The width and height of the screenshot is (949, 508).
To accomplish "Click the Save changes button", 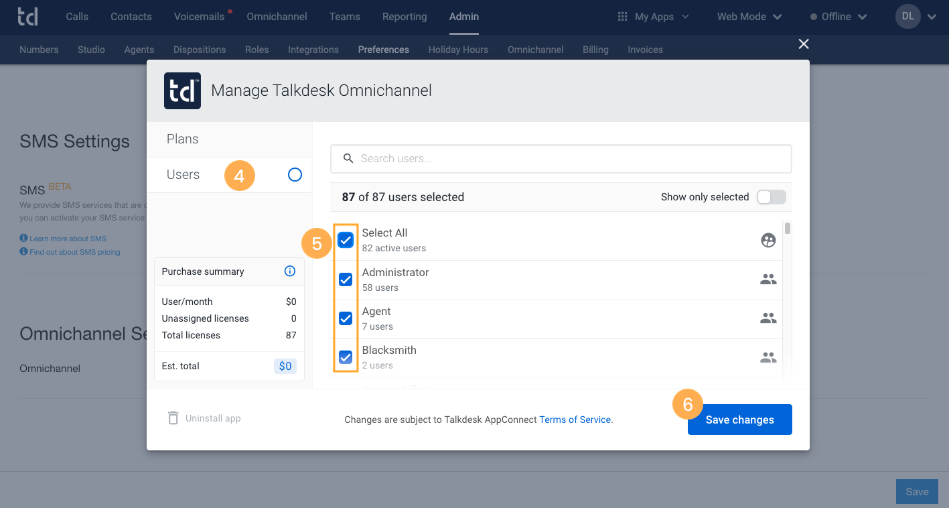I will pyautogui.click(x=740, y=420).
